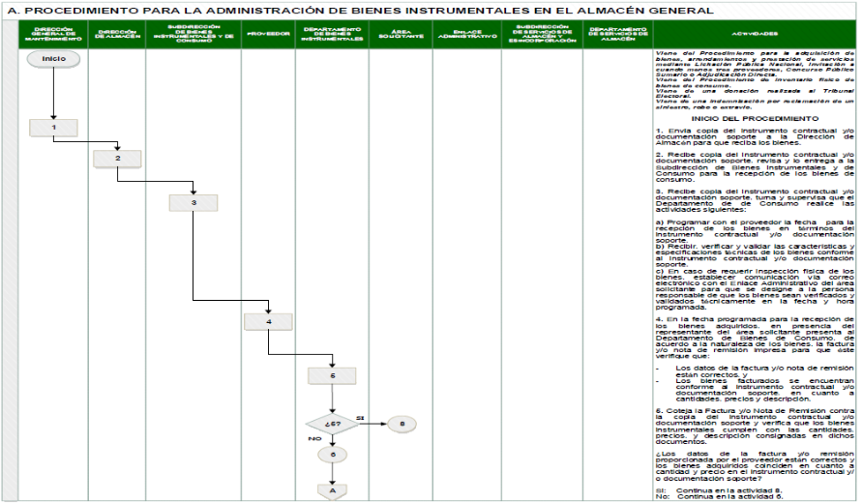Click Dirección General de Mantenimiento header
863x503 pixels.
53,34
